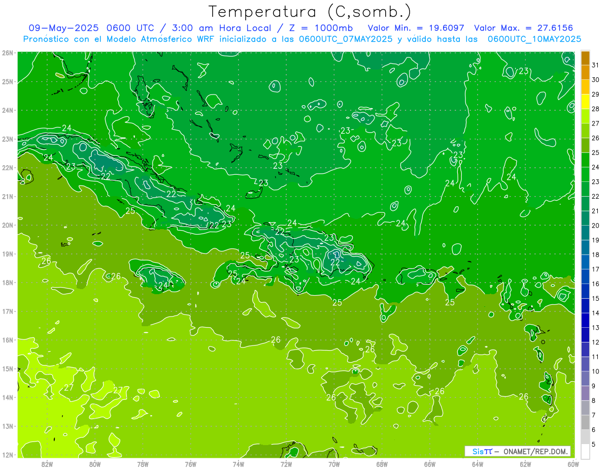Click the 78W longitude axis label
Image resolution: width=609 pixels, height=471 pixels.
tap(143, 464)
